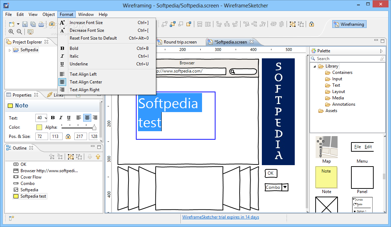
Task: Set right text alignment in Properties panel
Action: [x=95, y=118]
